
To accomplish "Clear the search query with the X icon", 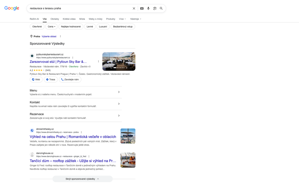I will click(x=134, y=8).
